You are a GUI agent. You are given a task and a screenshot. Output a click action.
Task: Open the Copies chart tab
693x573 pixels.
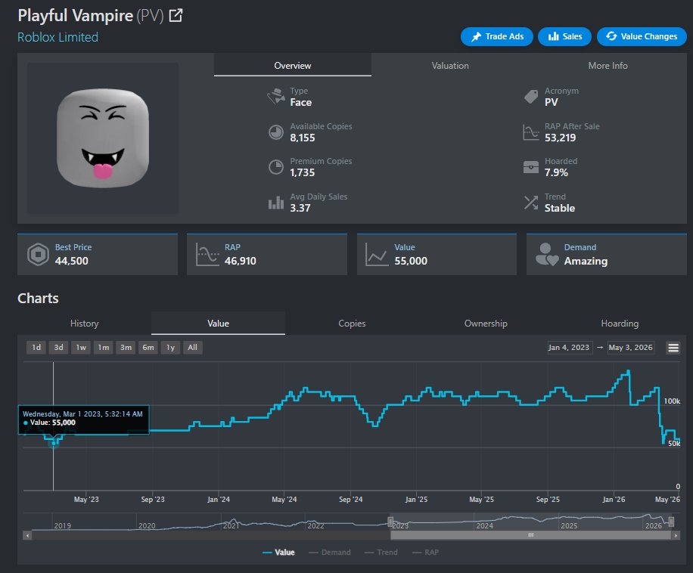(x=352, y=323)
